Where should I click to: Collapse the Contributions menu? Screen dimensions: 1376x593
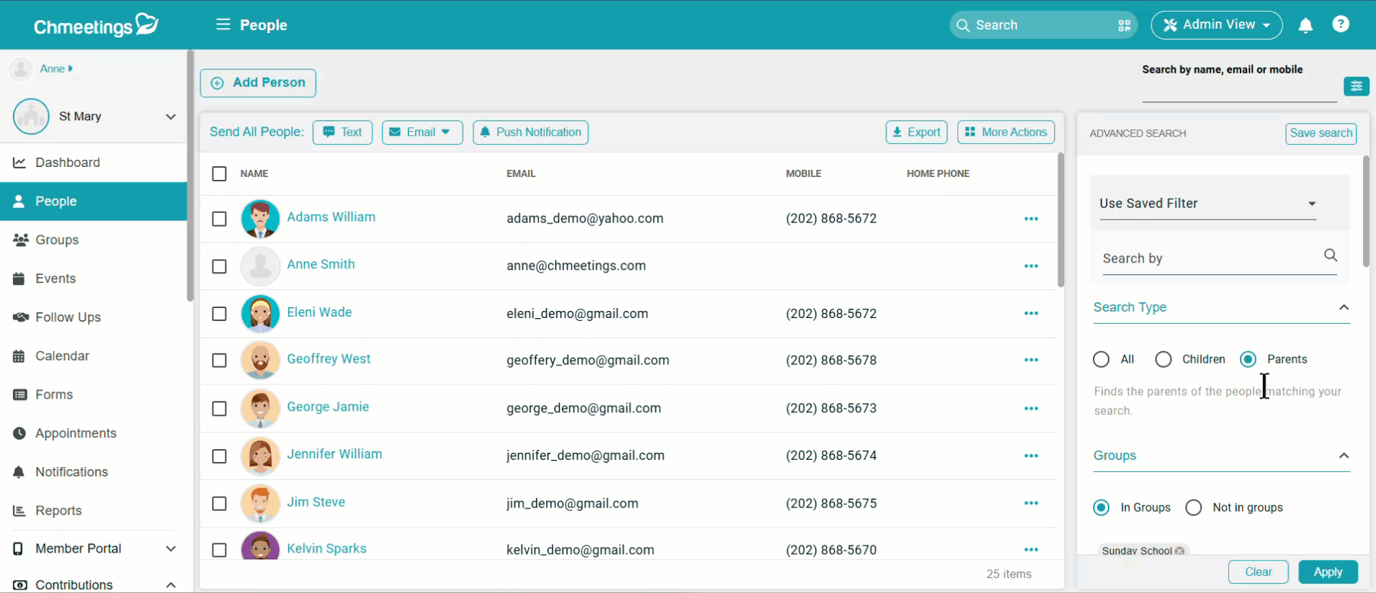[171, 584]
